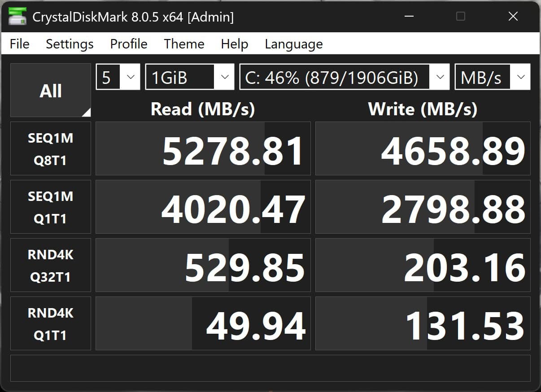Open the Theme menu
The height and width of the screenshot is (392, 541).
point(184,44)
